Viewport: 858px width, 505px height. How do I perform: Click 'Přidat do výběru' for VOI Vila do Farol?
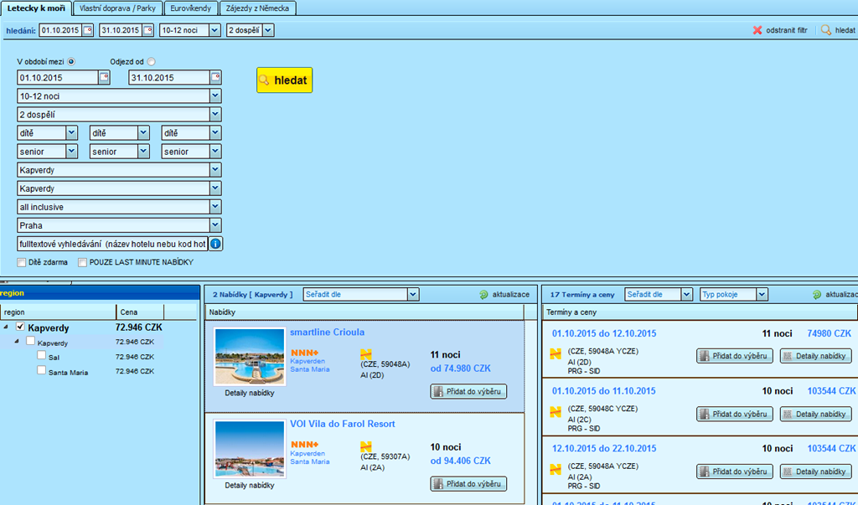click(x=468, y=484)
